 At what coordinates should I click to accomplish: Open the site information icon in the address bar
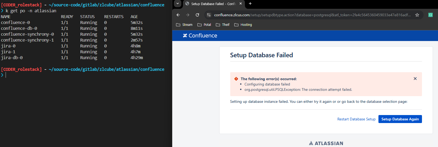[209, 15]
